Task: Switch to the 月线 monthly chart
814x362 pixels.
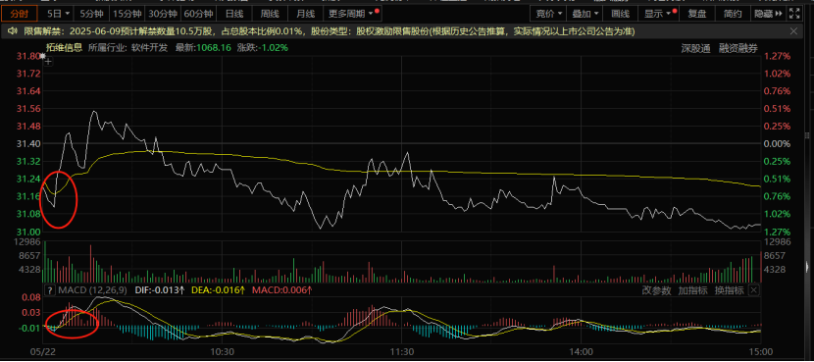Action: tap(305, 14)
